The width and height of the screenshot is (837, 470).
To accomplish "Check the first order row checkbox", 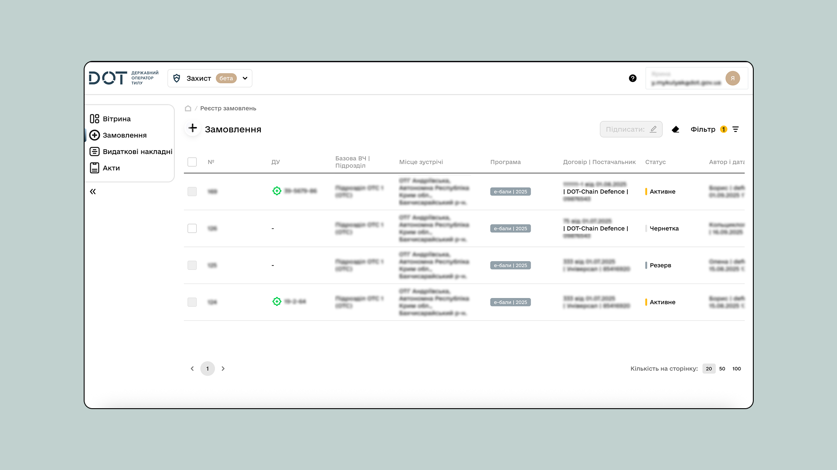I will click(192, 191).
